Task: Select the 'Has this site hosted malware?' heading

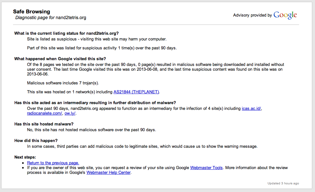Action: [x=44, y=124]
